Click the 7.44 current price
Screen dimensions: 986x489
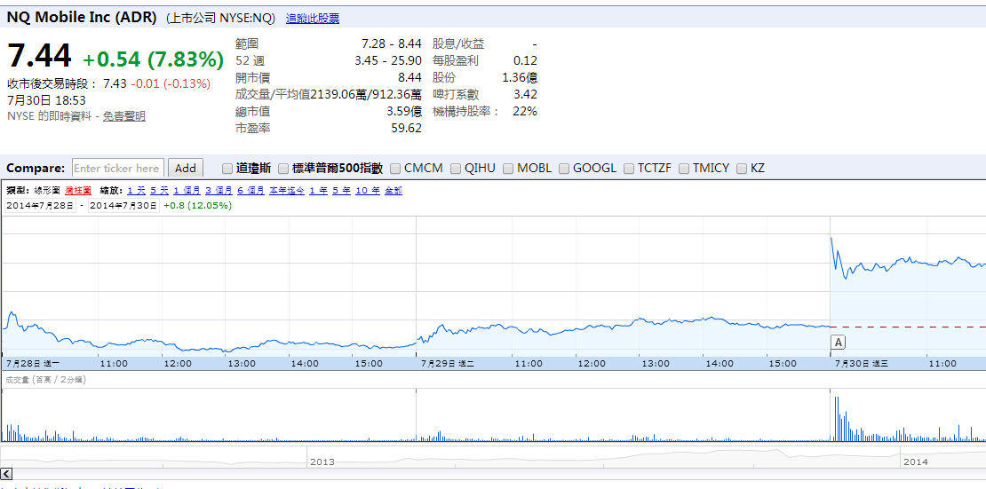40,56
